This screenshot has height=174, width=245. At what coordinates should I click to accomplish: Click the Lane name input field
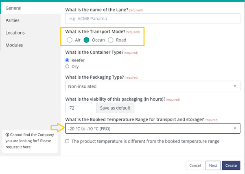coord(153,19)
